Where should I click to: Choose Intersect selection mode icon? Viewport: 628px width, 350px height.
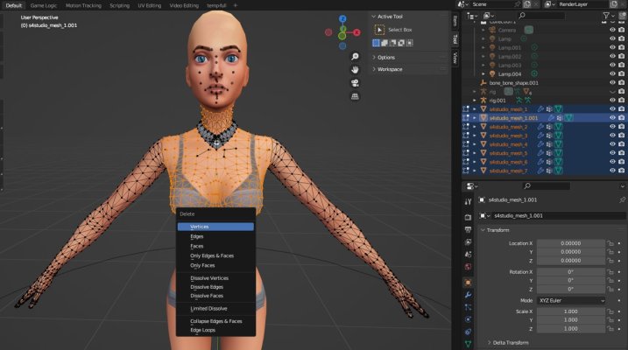[x=409, y=43]
